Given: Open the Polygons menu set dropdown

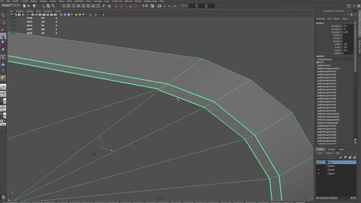Looking at the screenshot, I should (x=11, y=5).
